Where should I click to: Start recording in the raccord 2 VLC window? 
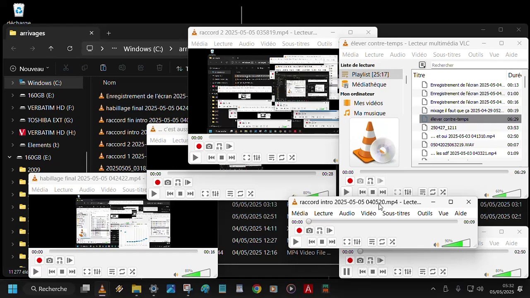pyautogui.click(x=199, y=147)
